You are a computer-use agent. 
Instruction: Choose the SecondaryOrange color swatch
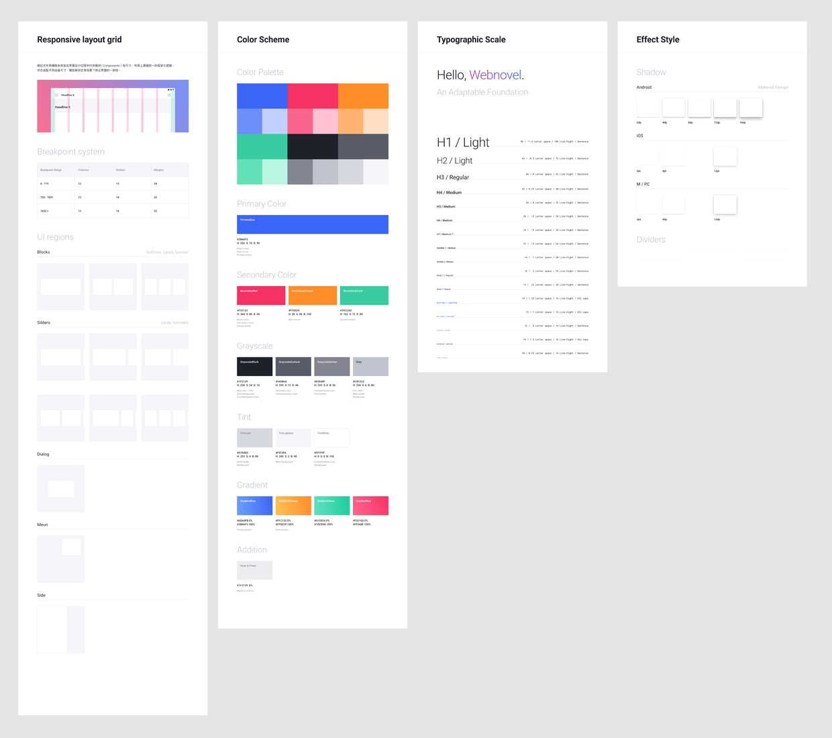[x=313, y=295]
